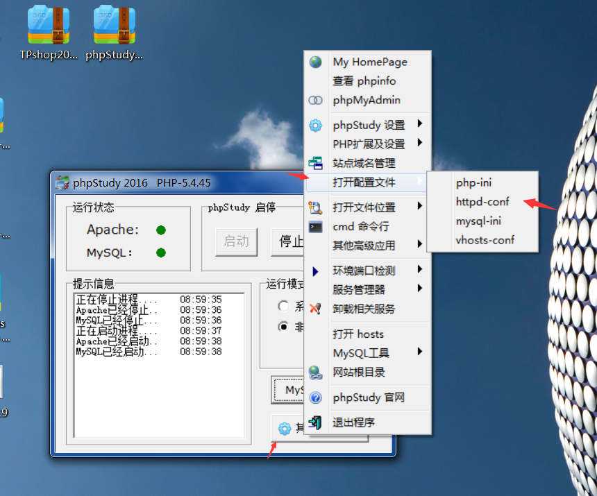Click the green MySQL status indicator
The height and width of the screenshot is (496, 597).
pos(161,253)
